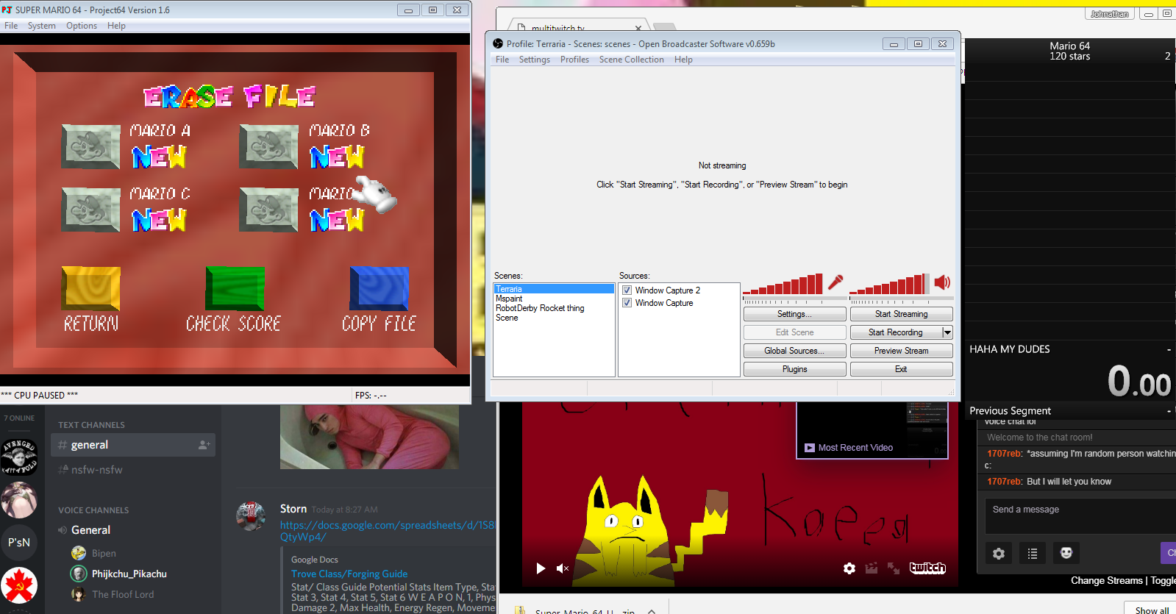Expand the downloaded zip file options arrow
The height and width of the screenshot is (614, 1176).
[652, 611]
